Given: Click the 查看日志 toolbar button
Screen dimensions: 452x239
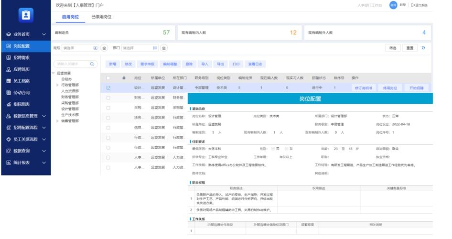Looking at the screenshot, I should click(255, 64).
